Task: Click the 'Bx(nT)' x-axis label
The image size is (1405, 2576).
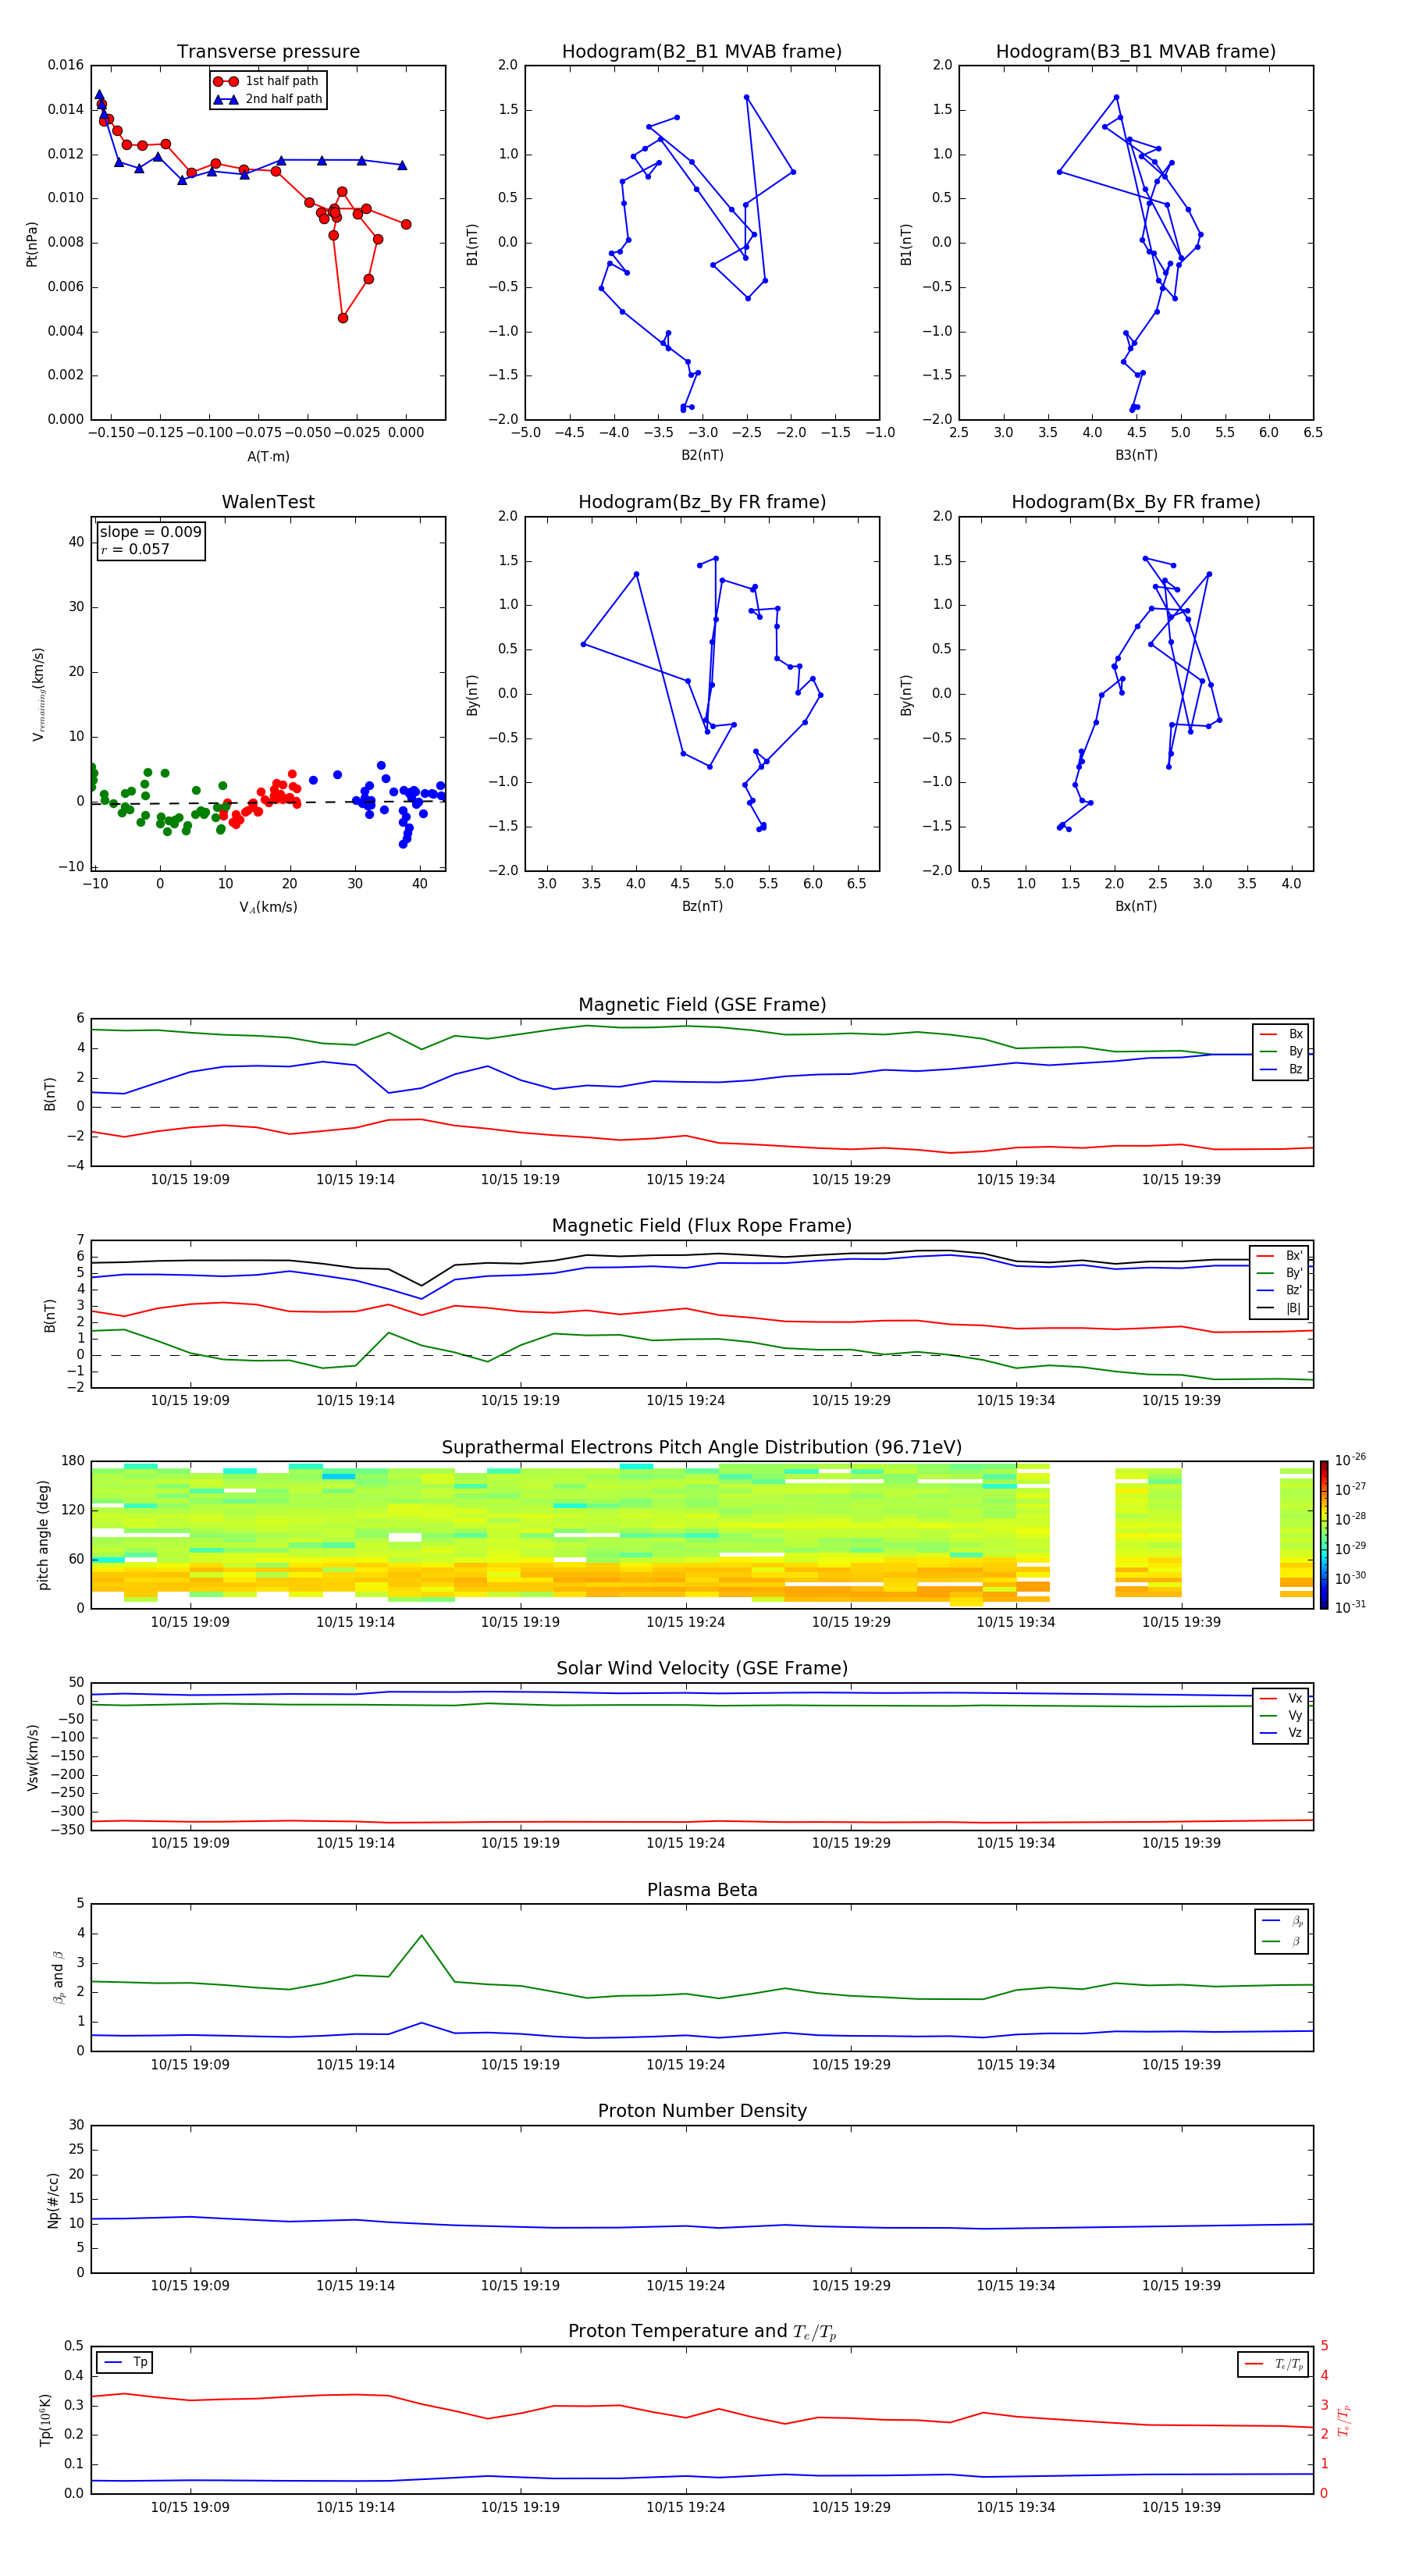Action: pos(1136,906)
